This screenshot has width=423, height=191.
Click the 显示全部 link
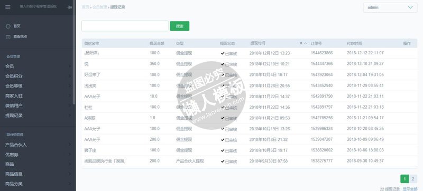(410, 189)
